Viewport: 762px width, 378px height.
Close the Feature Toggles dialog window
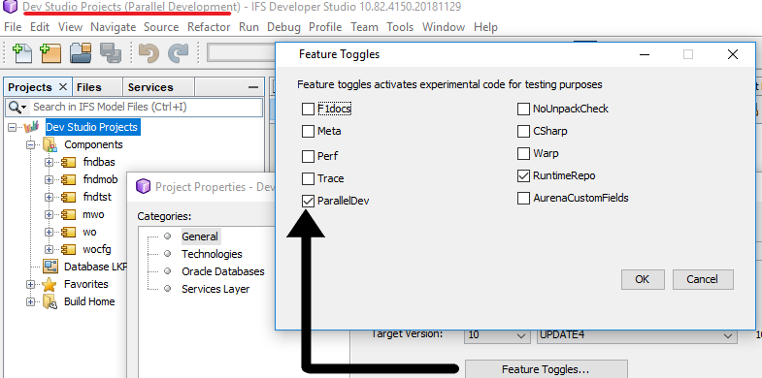(732, 54)
